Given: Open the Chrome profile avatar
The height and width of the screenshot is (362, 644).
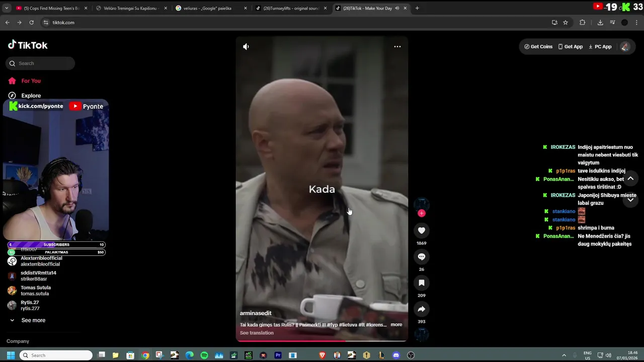Looking at the screenshot, I should [624, 23].
